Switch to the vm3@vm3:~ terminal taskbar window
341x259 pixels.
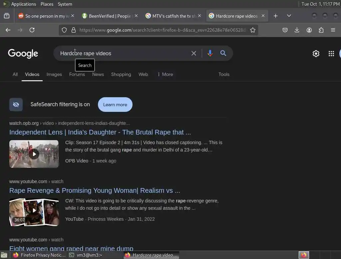point(86,255)
